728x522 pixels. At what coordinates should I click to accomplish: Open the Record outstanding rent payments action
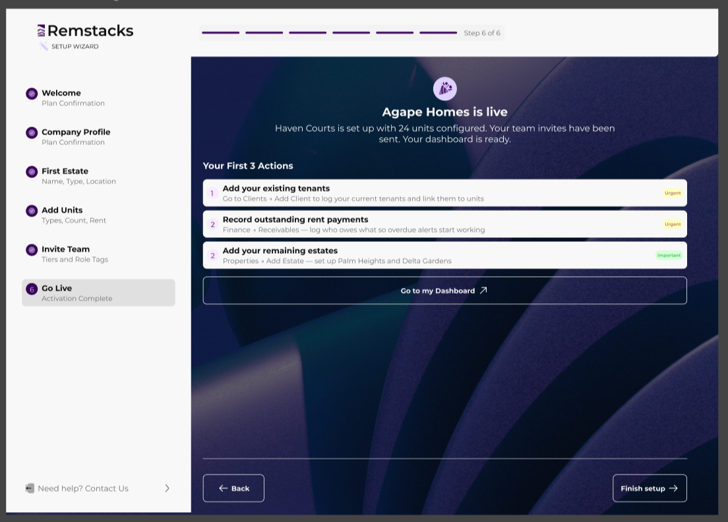[x=445, y=224]
